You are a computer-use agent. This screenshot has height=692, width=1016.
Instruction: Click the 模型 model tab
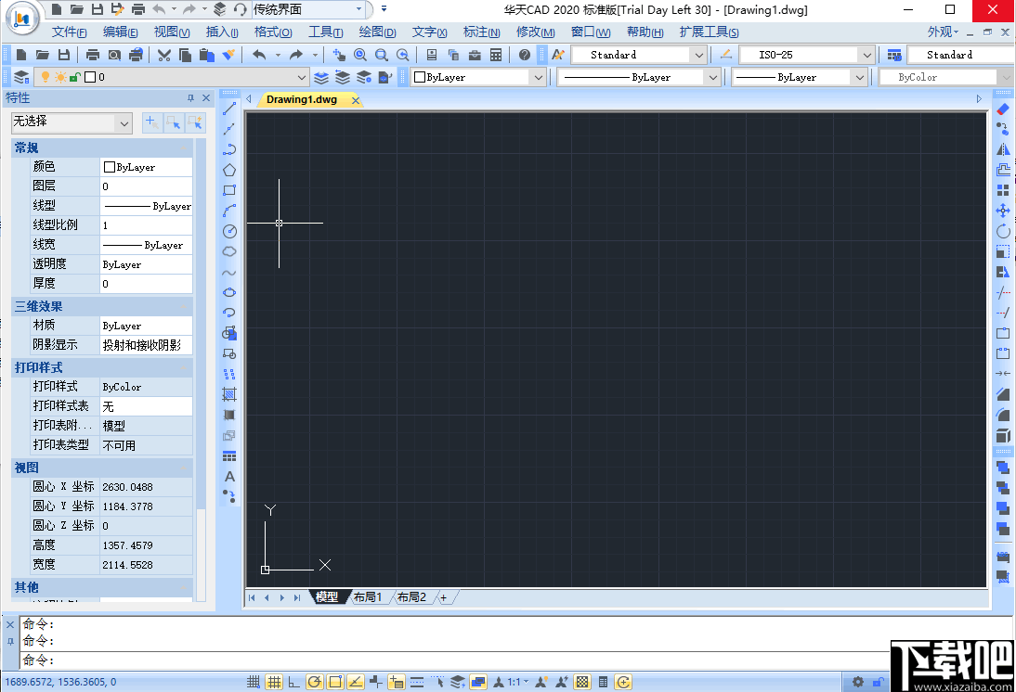[x=327, y=596]
